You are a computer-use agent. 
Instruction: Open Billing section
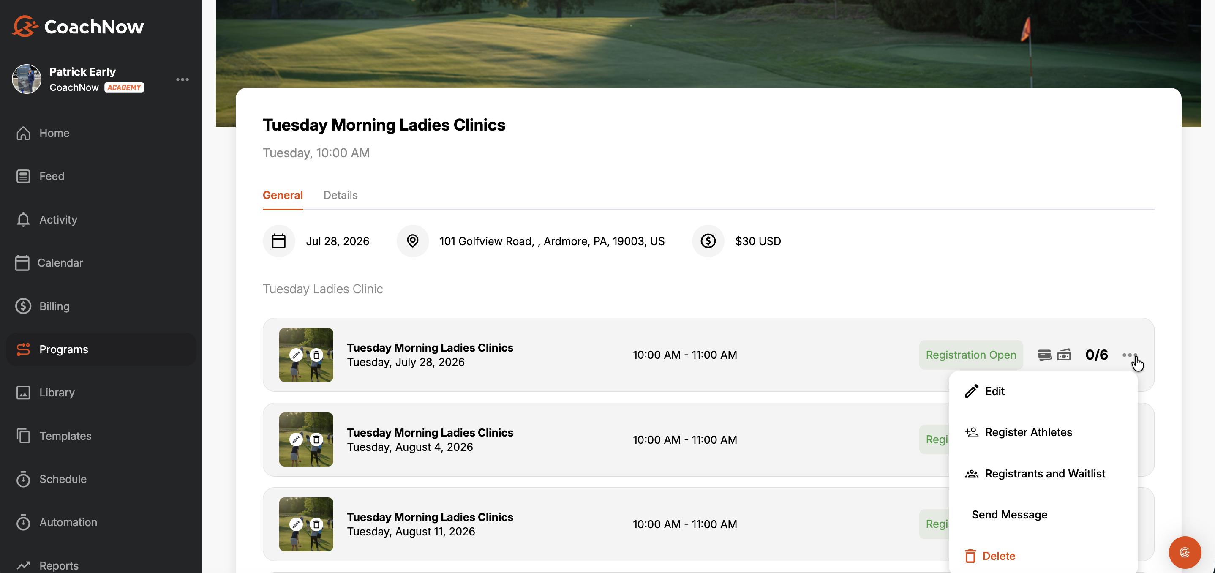coord(55,306)
